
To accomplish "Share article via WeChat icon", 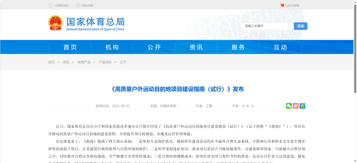I will 289,106.
